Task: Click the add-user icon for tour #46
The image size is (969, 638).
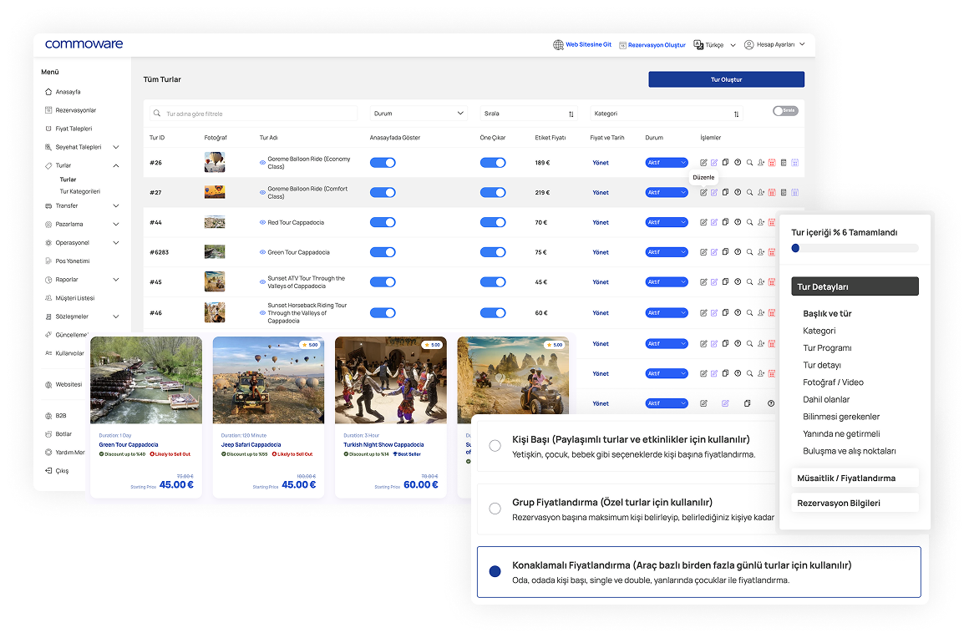Action: coord(761,313)
